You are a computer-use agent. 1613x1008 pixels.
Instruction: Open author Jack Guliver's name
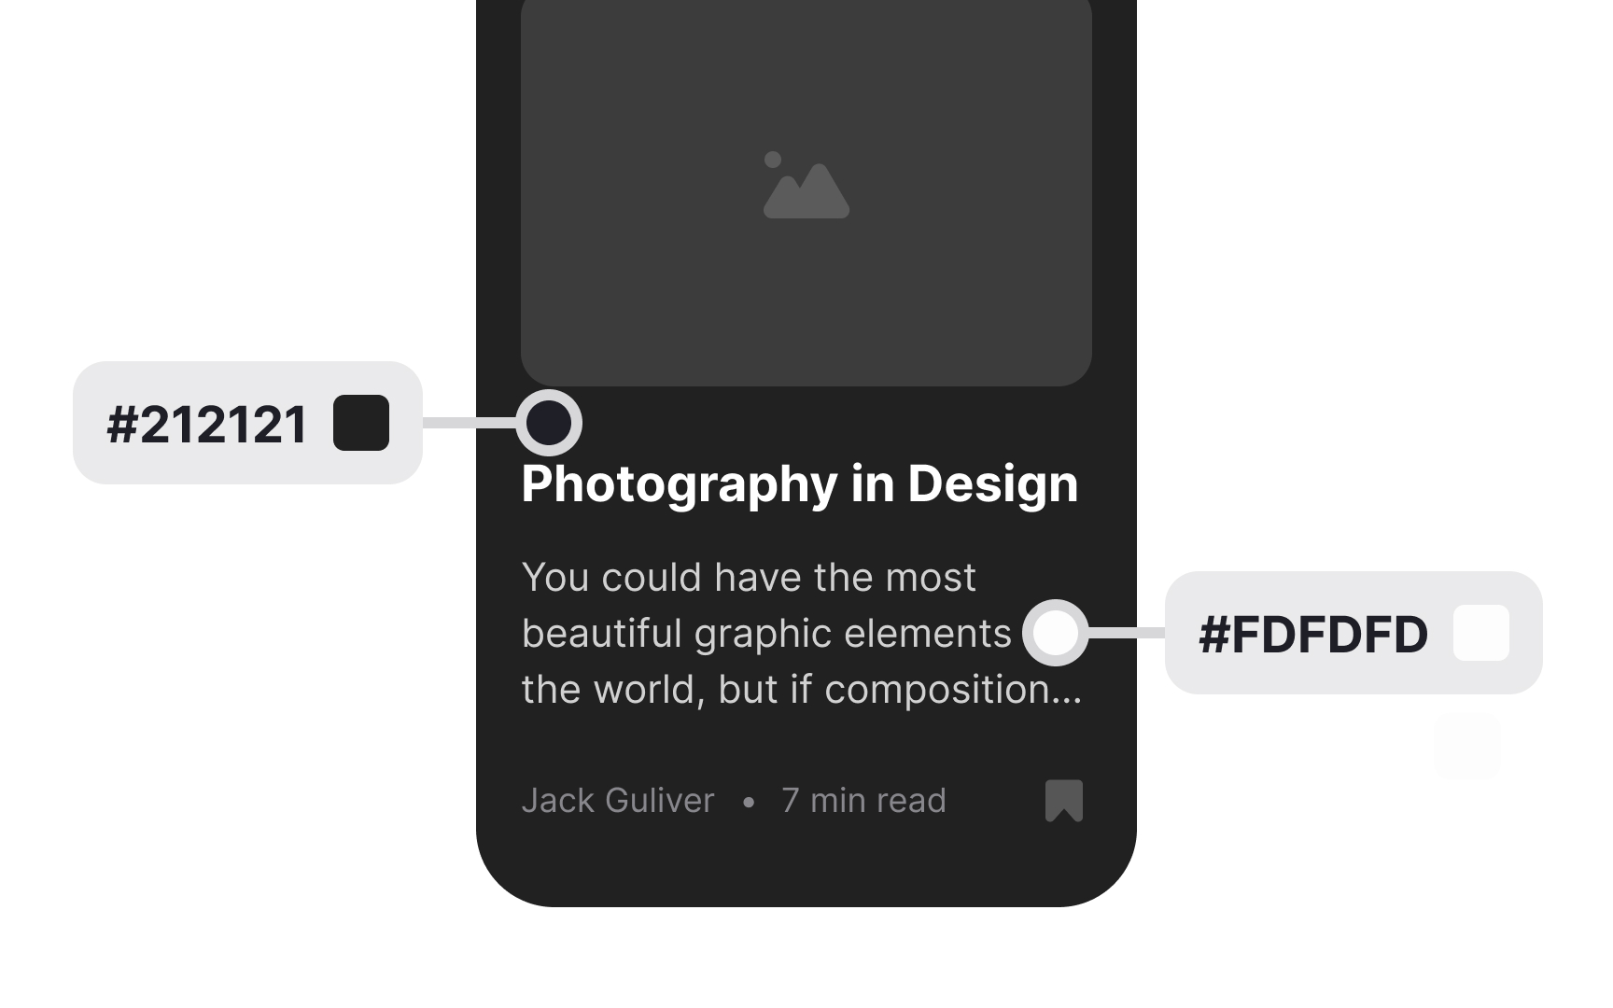(618, 801)
